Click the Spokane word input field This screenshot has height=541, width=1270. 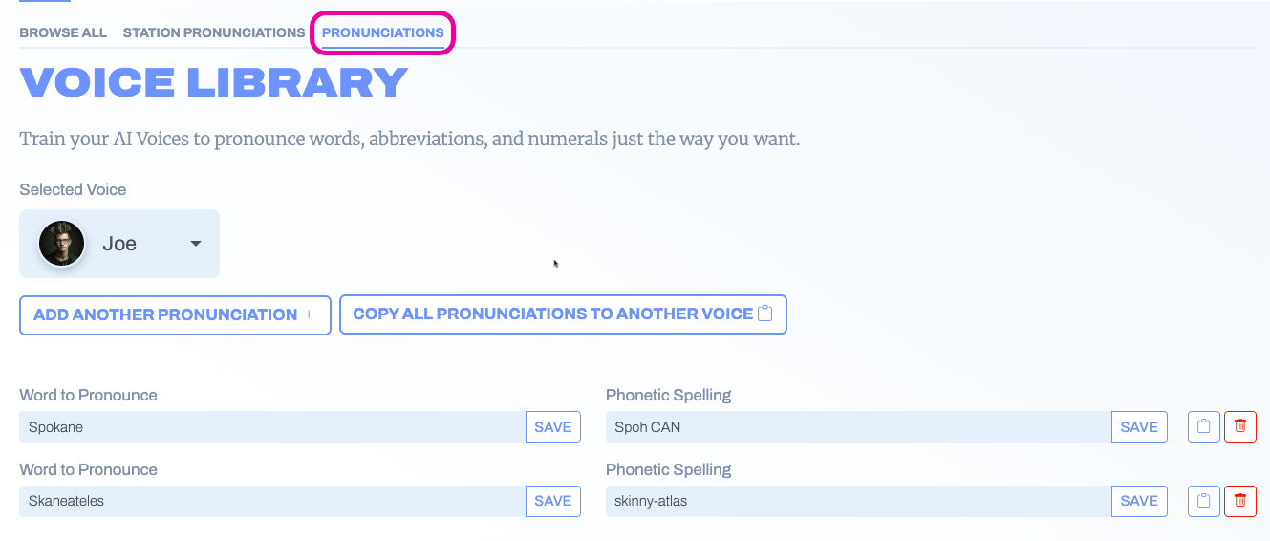(272, 427)
